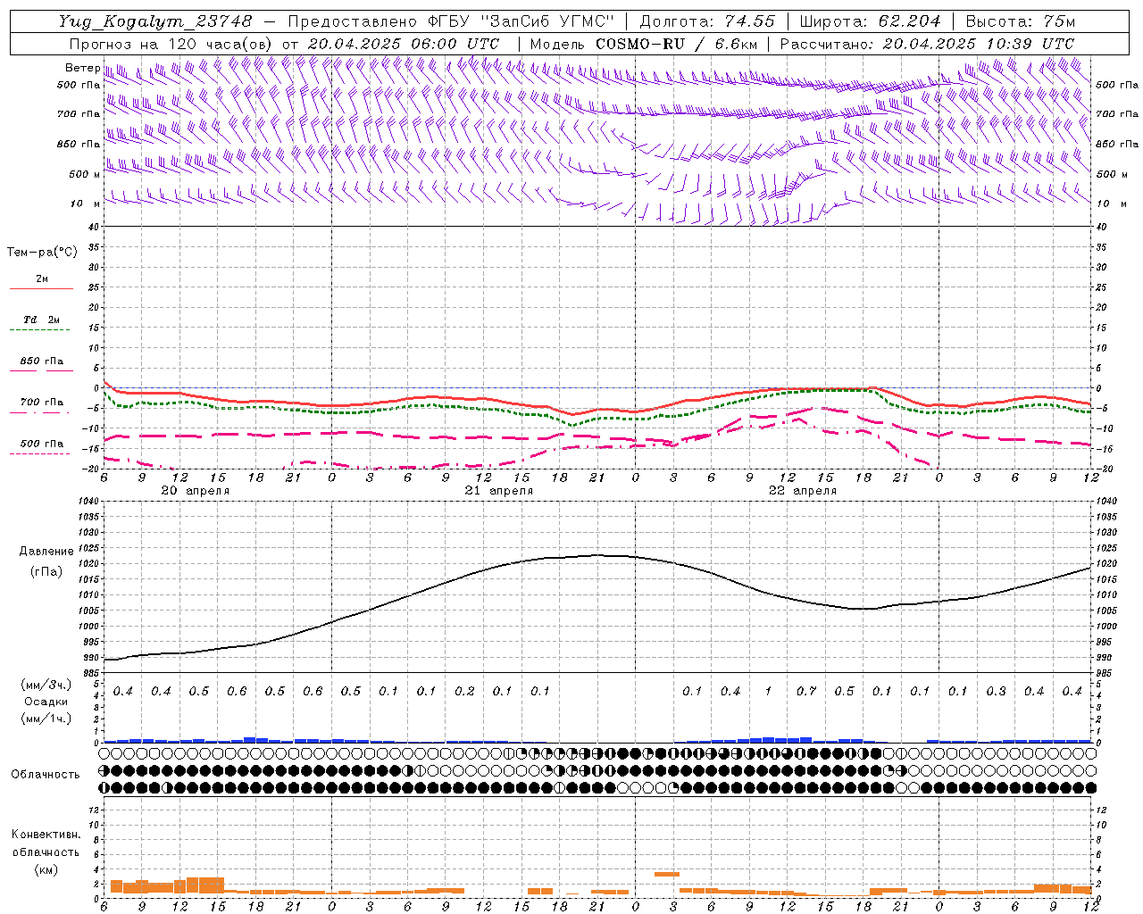Select the text Предоставлено ФГБУ "ЗапСиб УГМС"

pos(451,21)
